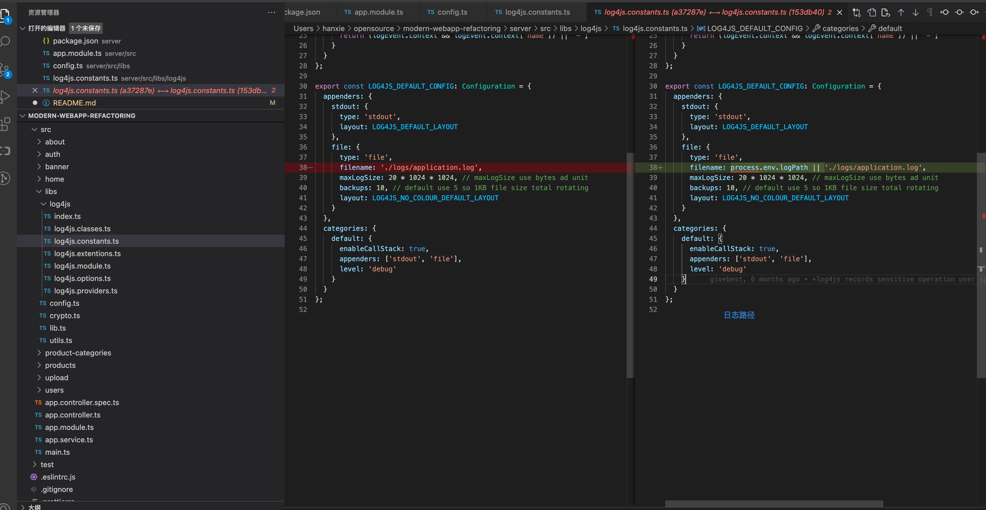The height and width of the screenshot is (510, 986).
Task: Open log4js.module.ts in file tree
Action: [x=82, y=266]
